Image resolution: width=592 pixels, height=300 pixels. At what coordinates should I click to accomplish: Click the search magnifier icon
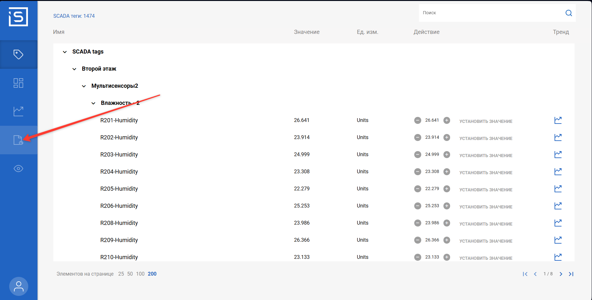[x=569, y=13]
